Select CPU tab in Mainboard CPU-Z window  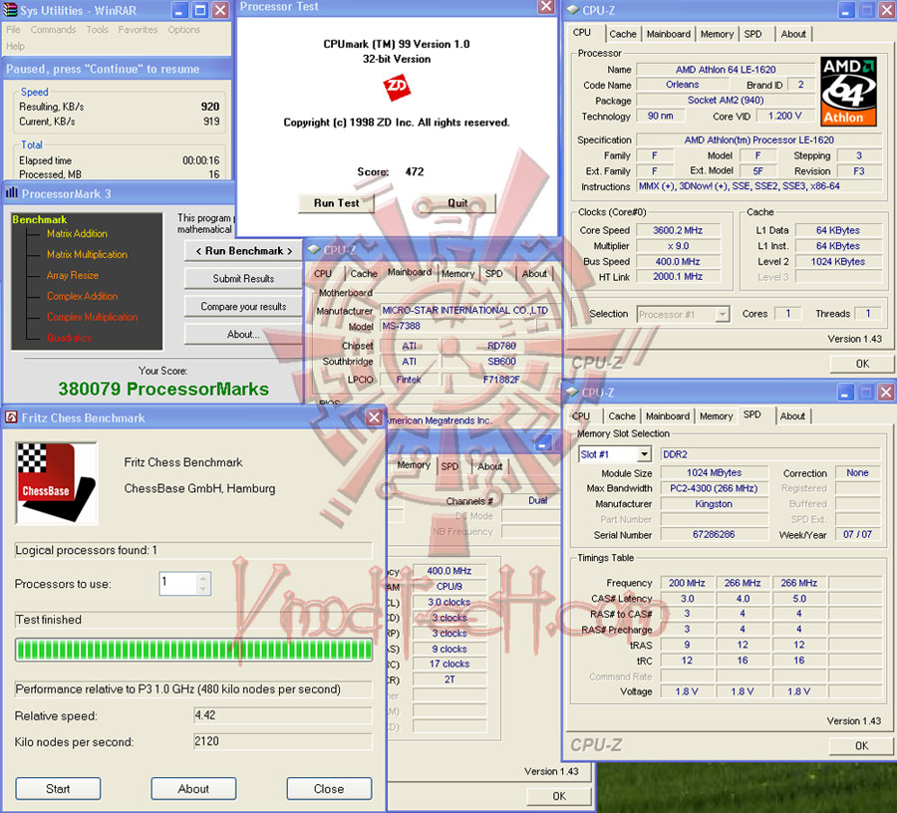pyautogui.click(x=323, y=274)
